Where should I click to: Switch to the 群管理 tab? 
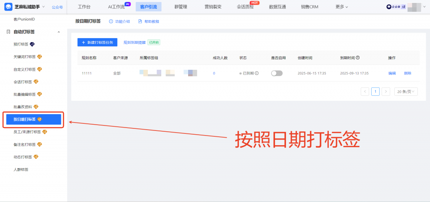[x=181, y=7]
